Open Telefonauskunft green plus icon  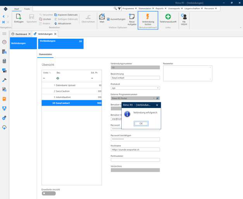click(x=168, y=17)
